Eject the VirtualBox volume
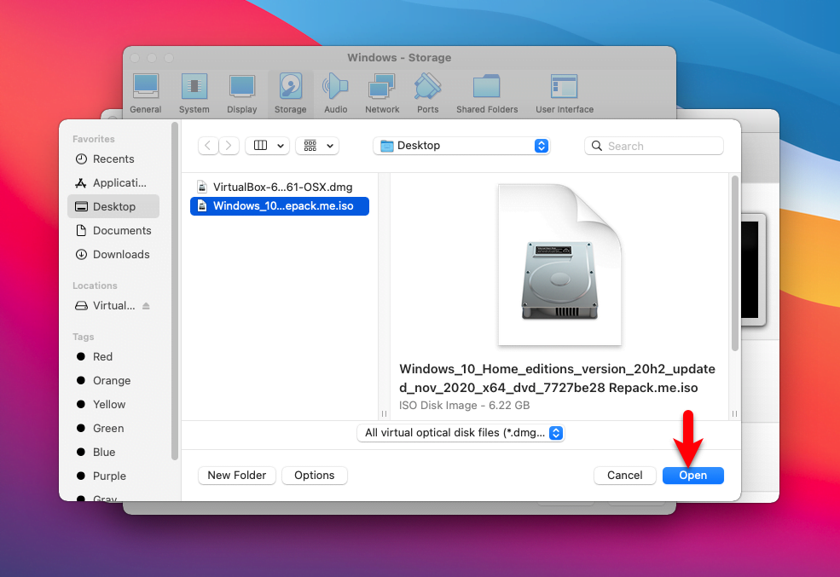Image resolution: width=840 pixels, height=577 pixels. click(x=146, y=306)
